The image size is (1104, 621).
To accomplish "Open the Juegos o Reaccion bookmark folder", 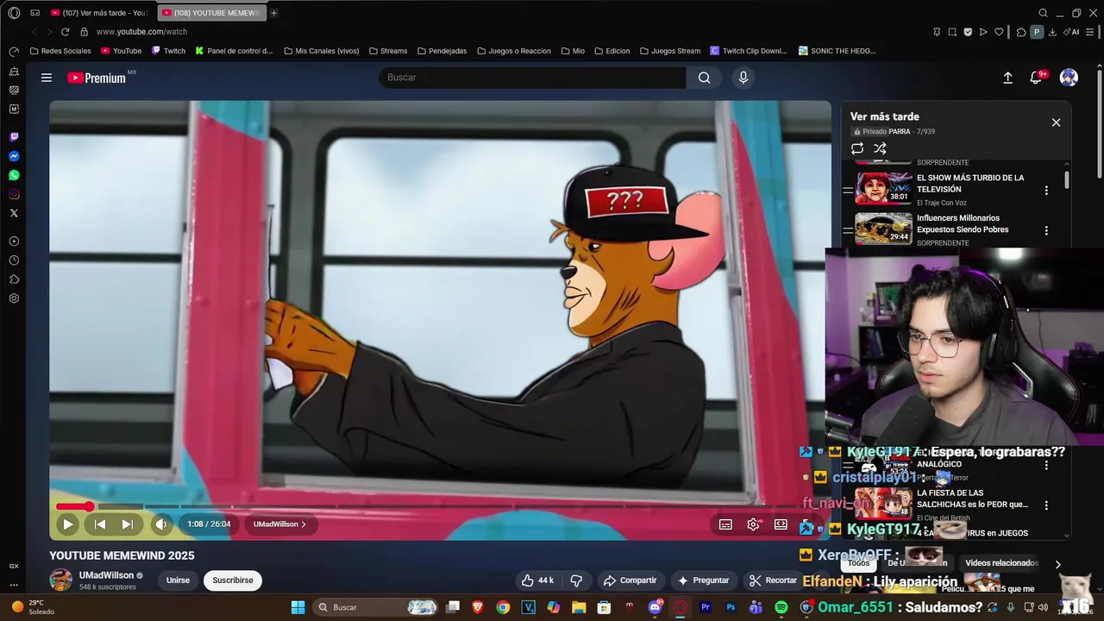I will point(513,51).
